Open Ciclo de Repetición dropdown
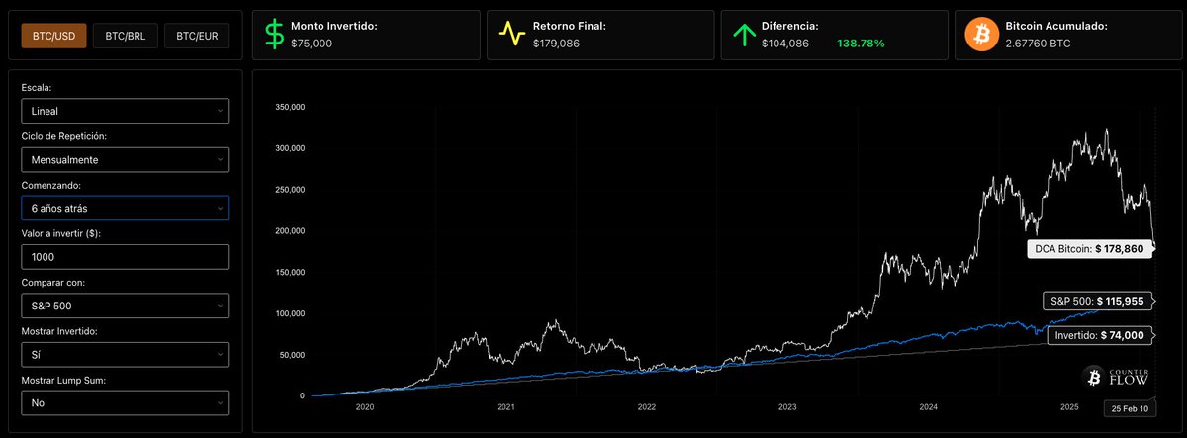The image size is (1187, 438). click(125, 159)
